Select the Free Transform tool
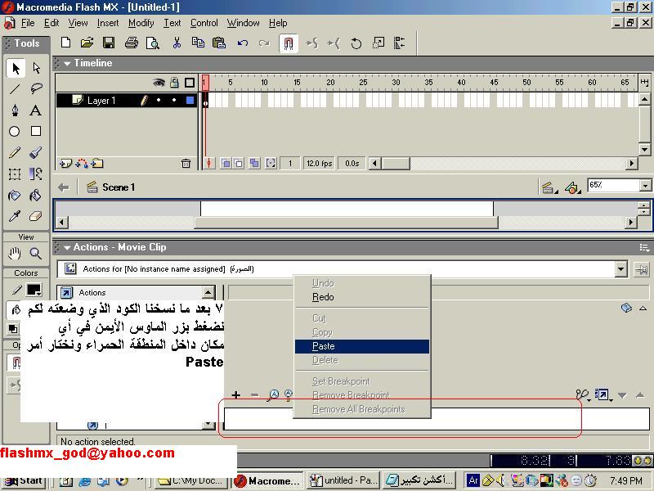Viewport: 654px width, 491px height. click(x=15, y=173)
